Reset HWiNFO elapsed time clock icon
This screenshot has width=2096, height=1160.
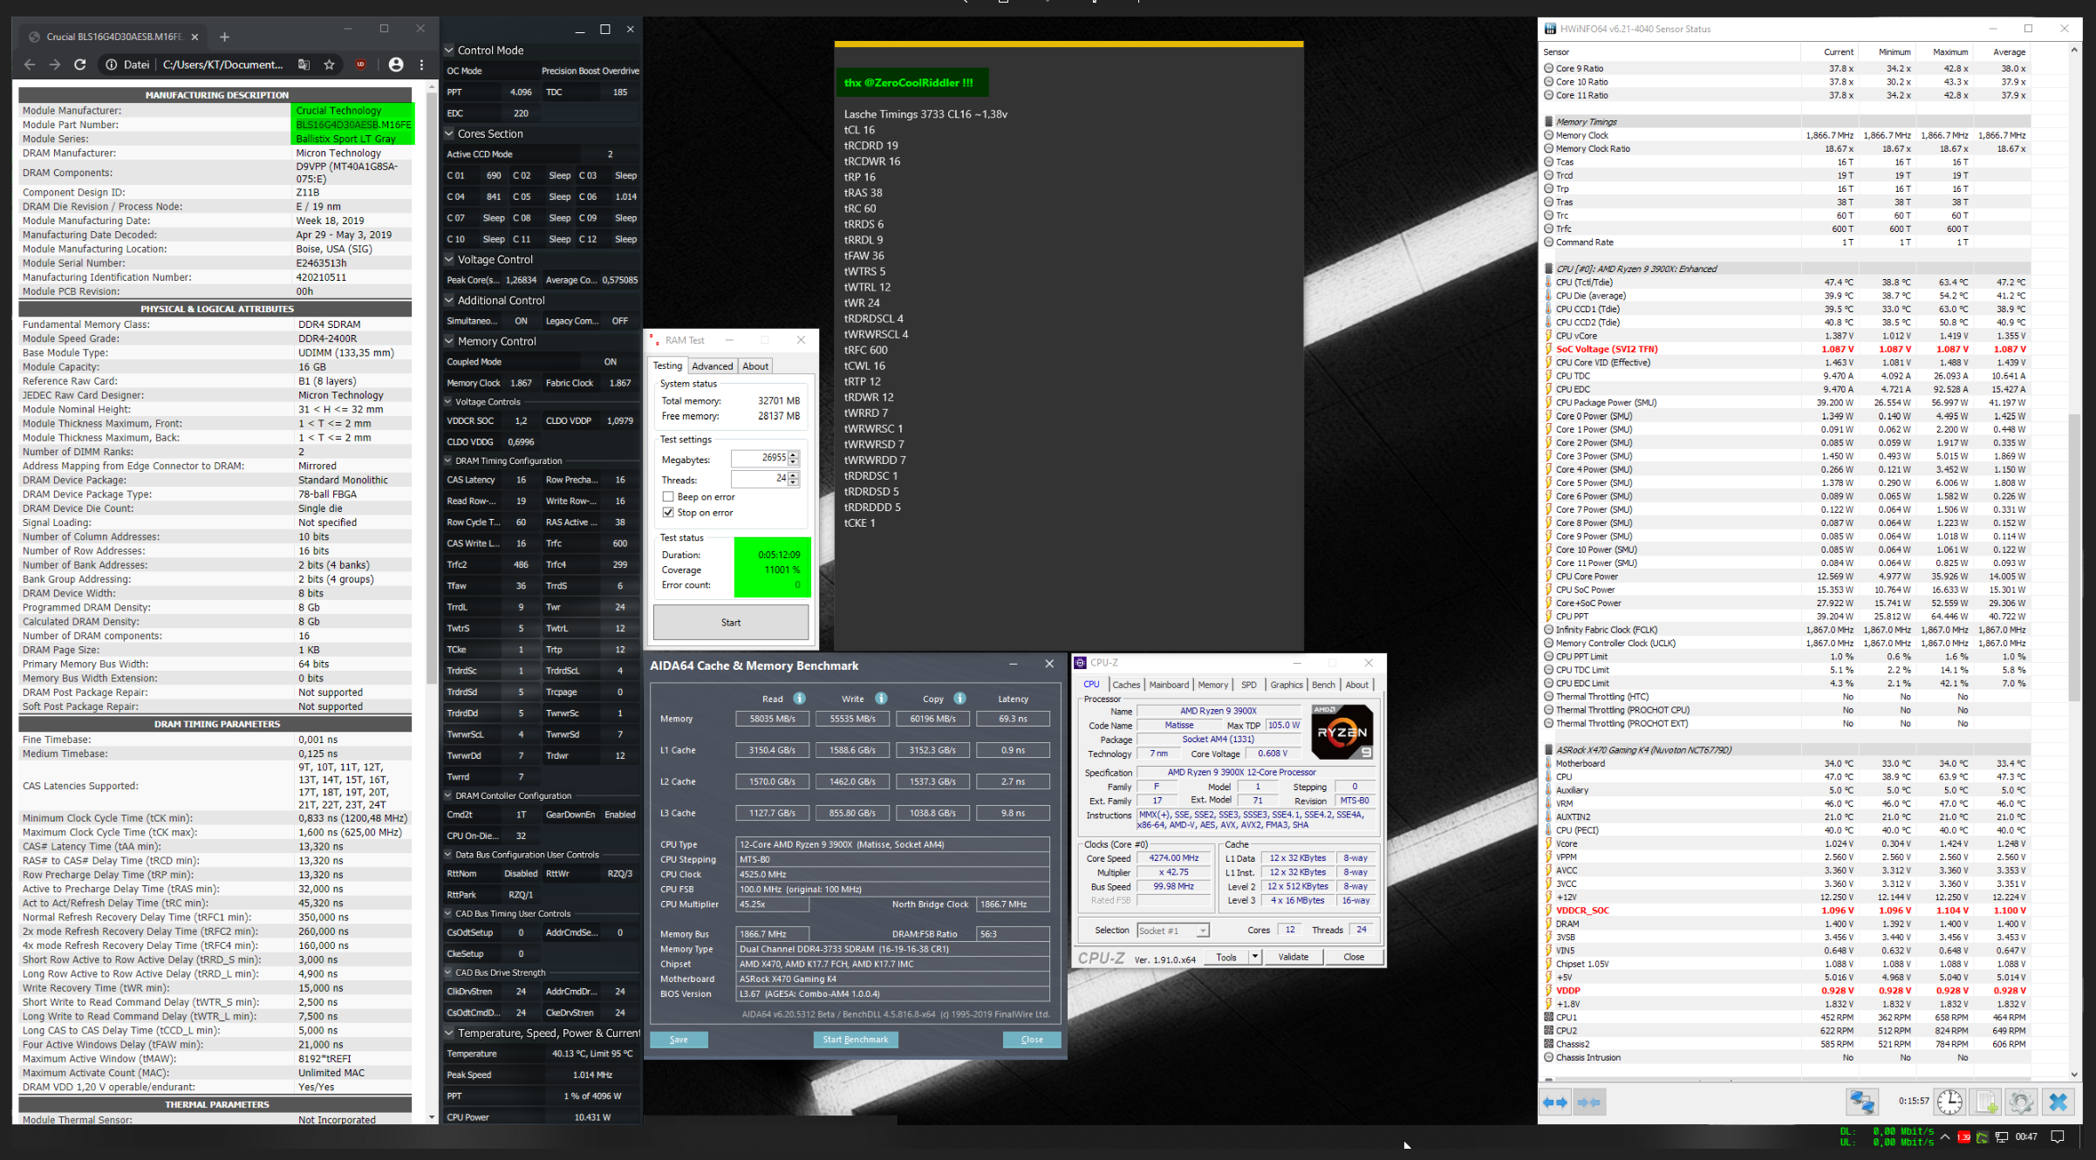pyautogui.click(x=1949, y=1102)
